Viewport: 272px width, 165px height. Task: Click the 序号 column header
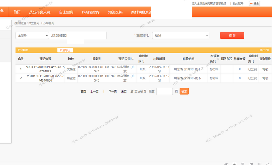click(x=21, y=59)
